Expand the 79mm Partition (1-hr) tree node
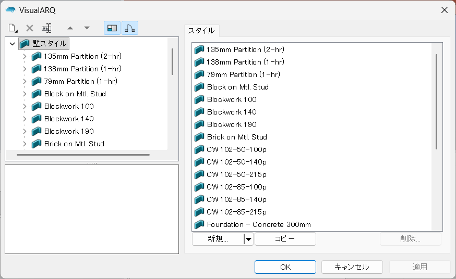 click(25, 81)
